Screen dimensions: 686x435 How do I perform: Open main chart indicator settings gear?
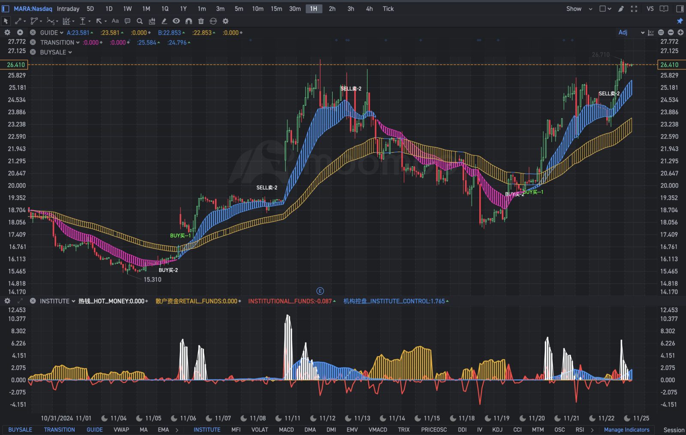click(7, 33)
